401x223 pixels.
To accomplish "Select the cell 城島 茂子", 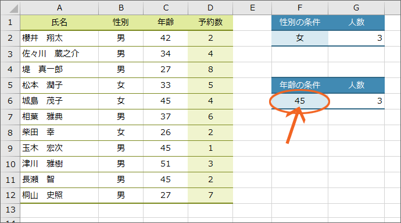I will pyautogui.click(x=59, y=101).
